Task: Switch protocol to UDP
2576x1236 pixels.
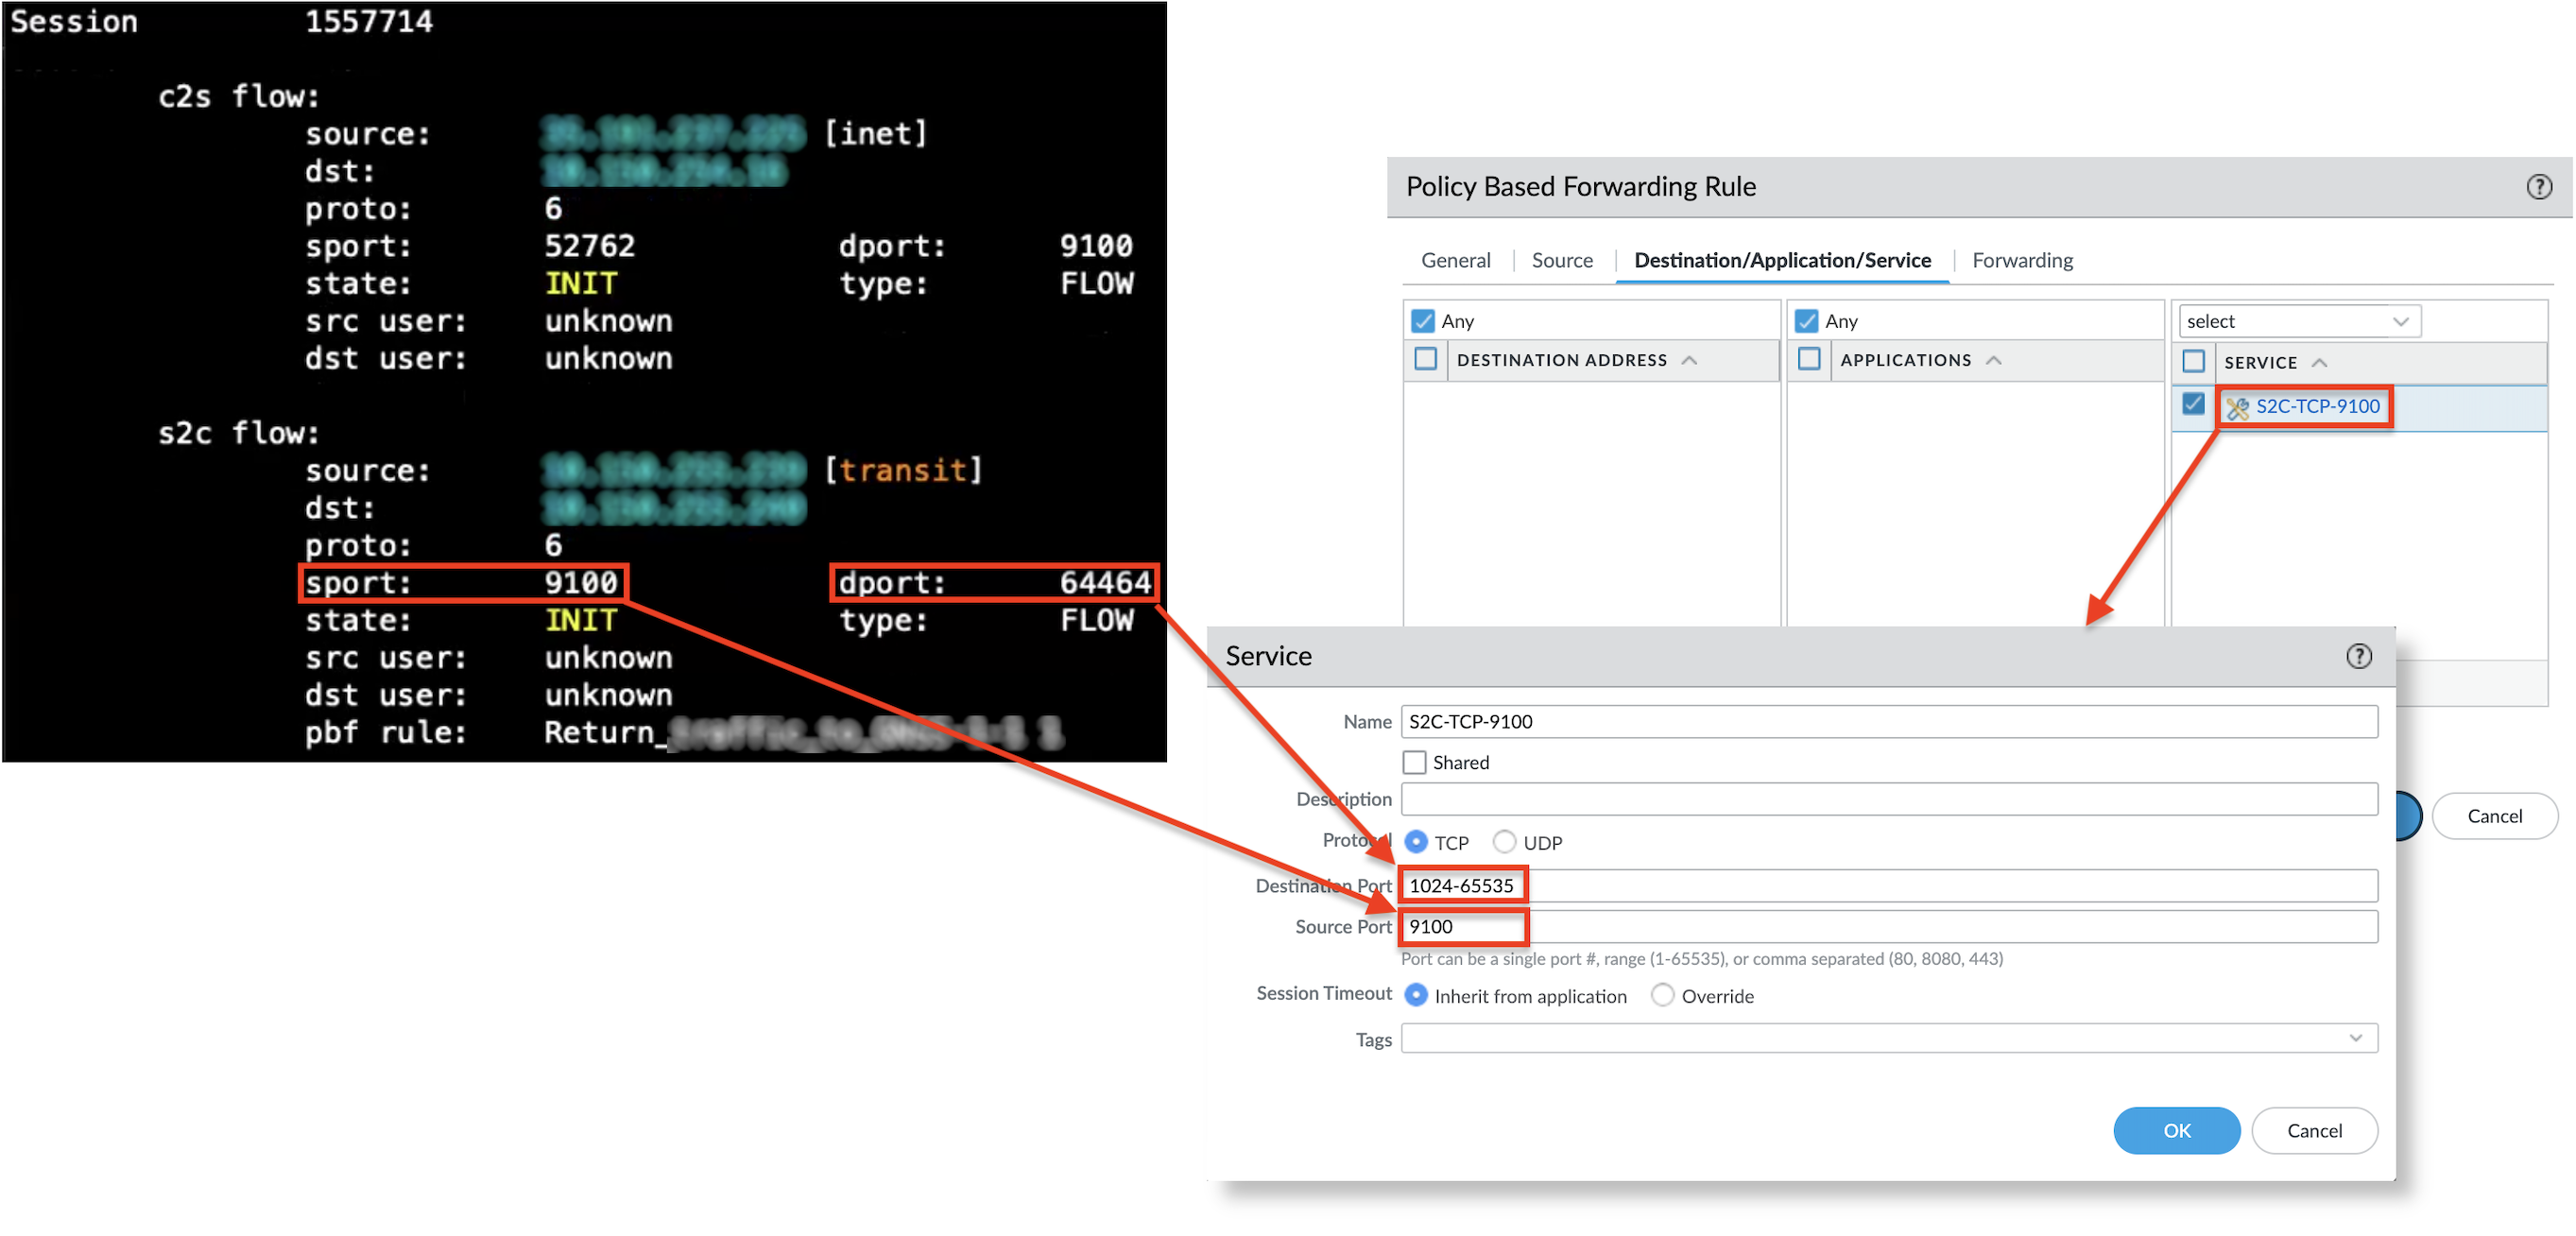Action: pos(1504,841)
